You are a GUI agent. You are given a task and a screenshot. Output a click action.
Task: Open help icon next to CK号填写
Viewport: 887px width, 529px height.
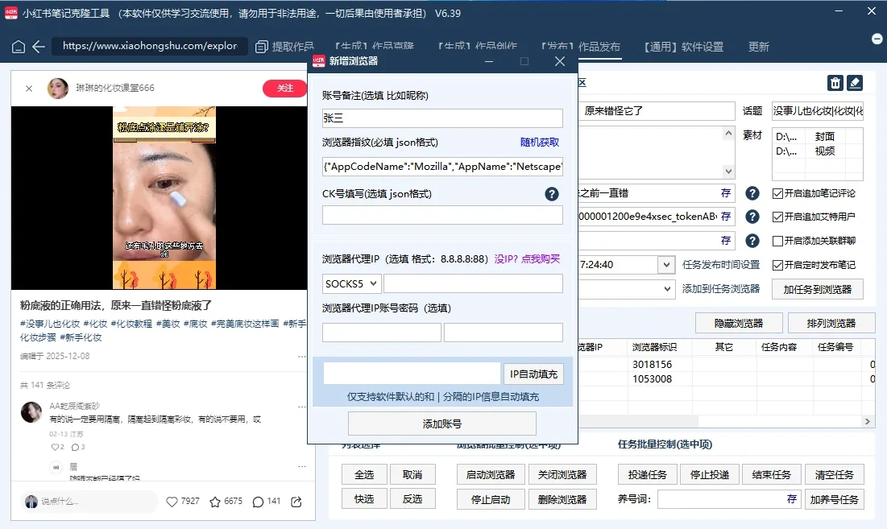click(552, 194)
